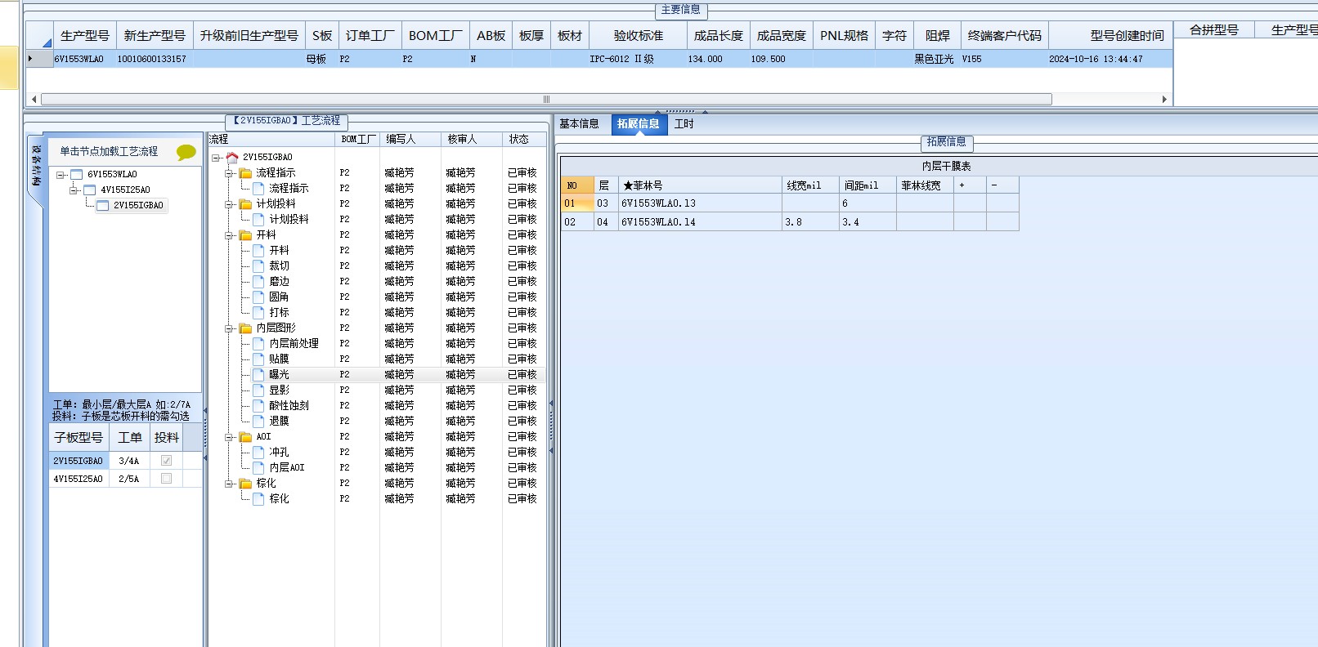
Task: Click the left arrow of main grid scrollbar
Action: (x=34, y=99)
